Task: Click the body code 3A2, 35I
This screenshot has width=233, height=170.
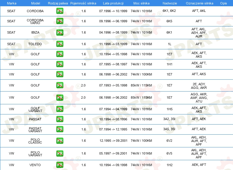Action: point(169,119)
